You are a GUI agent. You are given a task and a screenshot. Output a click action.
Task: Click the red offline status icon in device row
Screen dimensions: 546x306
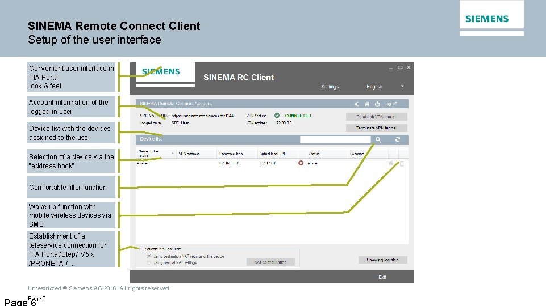click(x=301, y=163)
